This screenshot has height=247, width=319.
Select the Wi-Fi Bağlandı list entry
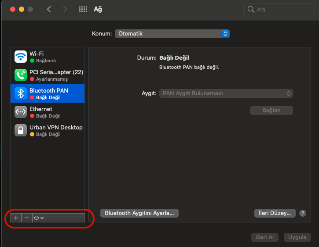pyautogui.click(x=48, y=57)
